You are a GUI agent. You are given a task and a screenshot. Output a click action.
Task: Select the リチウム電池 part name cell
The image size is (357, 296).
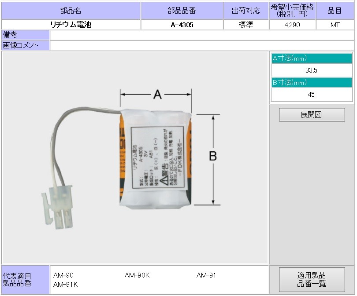click(71, 25)
